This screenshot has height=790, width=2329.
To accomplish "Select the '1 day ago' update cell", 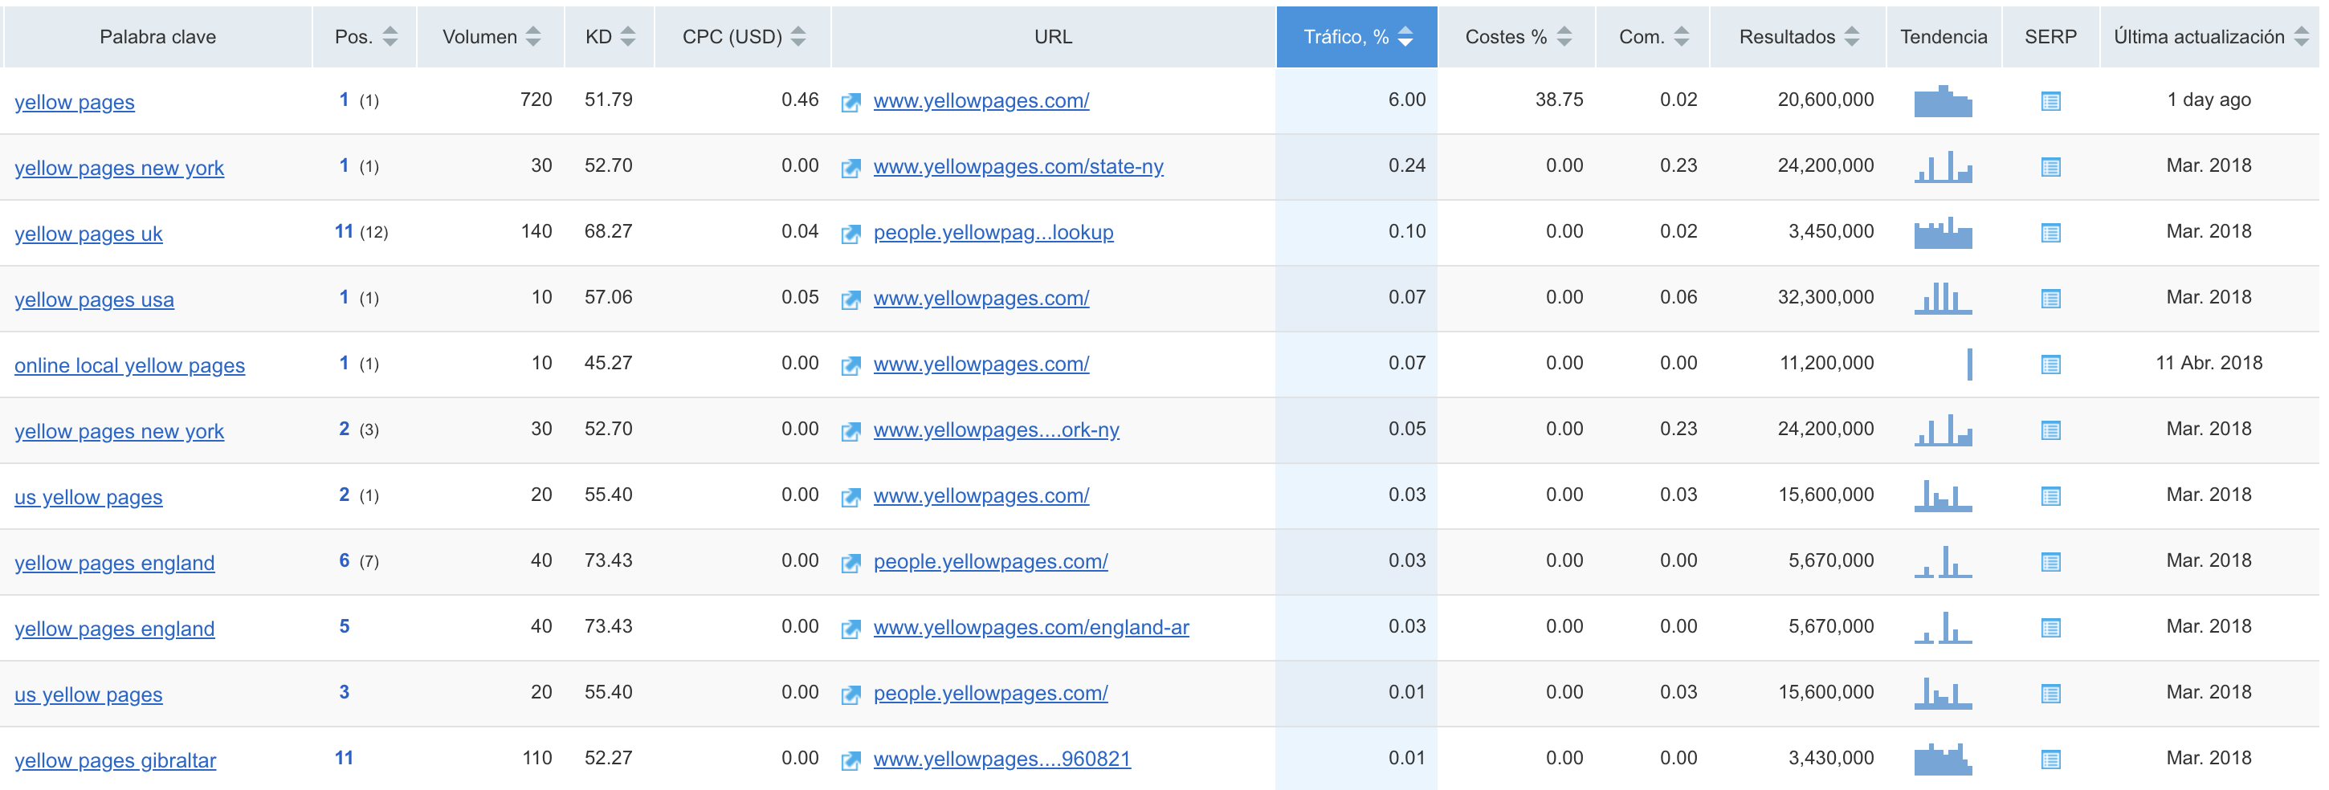I will tap(2208, 100).
